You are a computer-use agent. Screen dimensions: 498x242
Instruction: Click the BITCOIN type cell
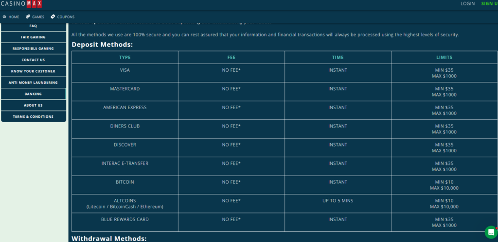coord(125,185)
